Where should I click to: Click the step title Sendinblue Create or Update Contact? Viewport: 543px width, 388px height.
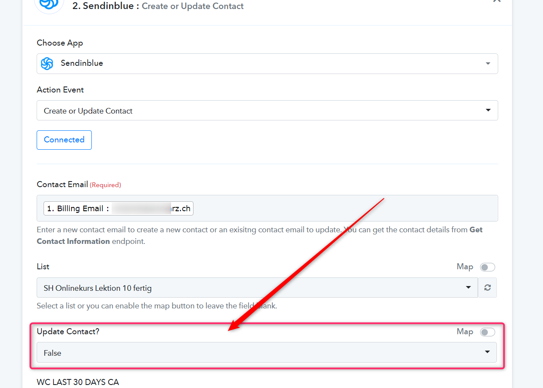coord(158,6)
